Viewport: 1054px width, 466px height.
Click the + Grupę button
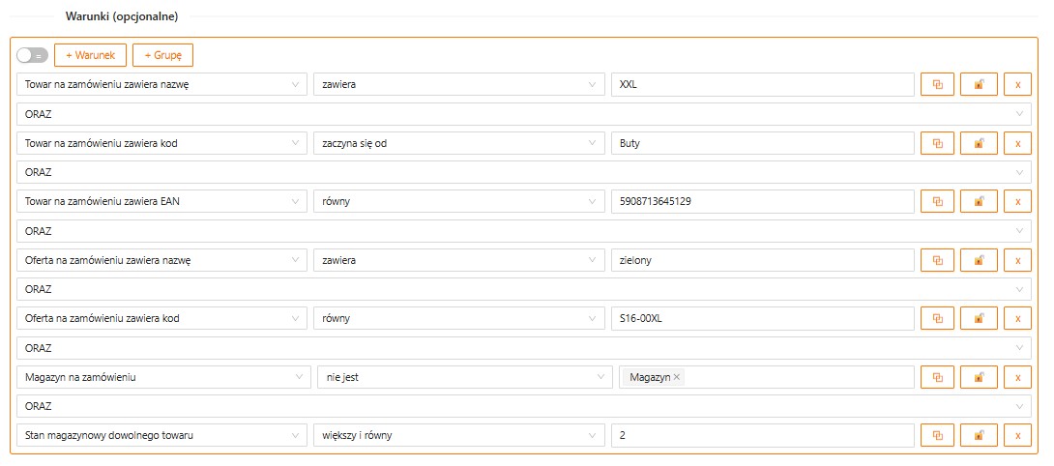[x=162, y=55]
